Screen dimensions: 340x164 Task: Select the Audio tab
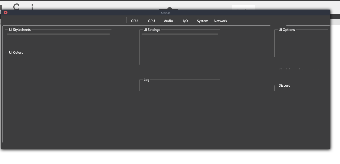pos(169,21)
